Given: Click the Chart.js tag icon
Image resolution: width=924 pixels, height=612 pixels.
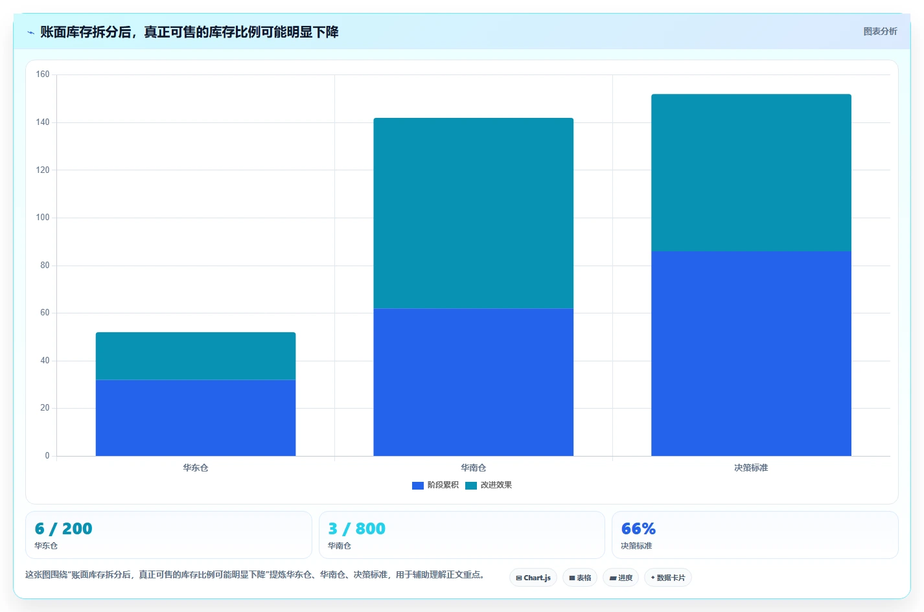Looking at the screenshot, I should (519, 578).
